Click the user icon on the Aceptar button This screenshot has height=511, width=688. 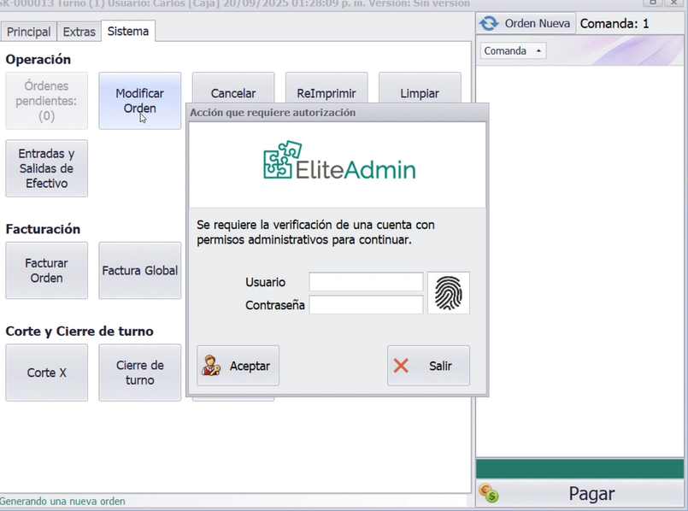point(211,366)
